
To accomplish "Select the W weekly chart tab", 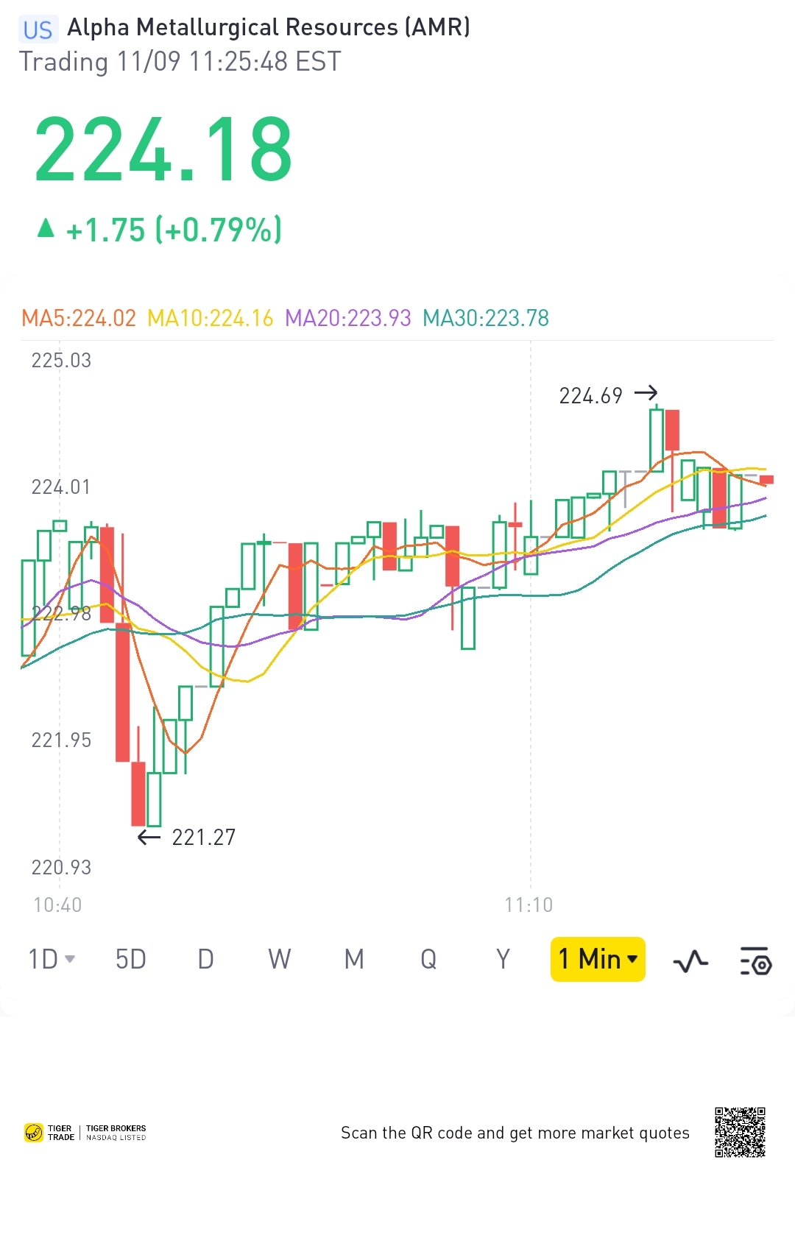I will tap(280, 960).
